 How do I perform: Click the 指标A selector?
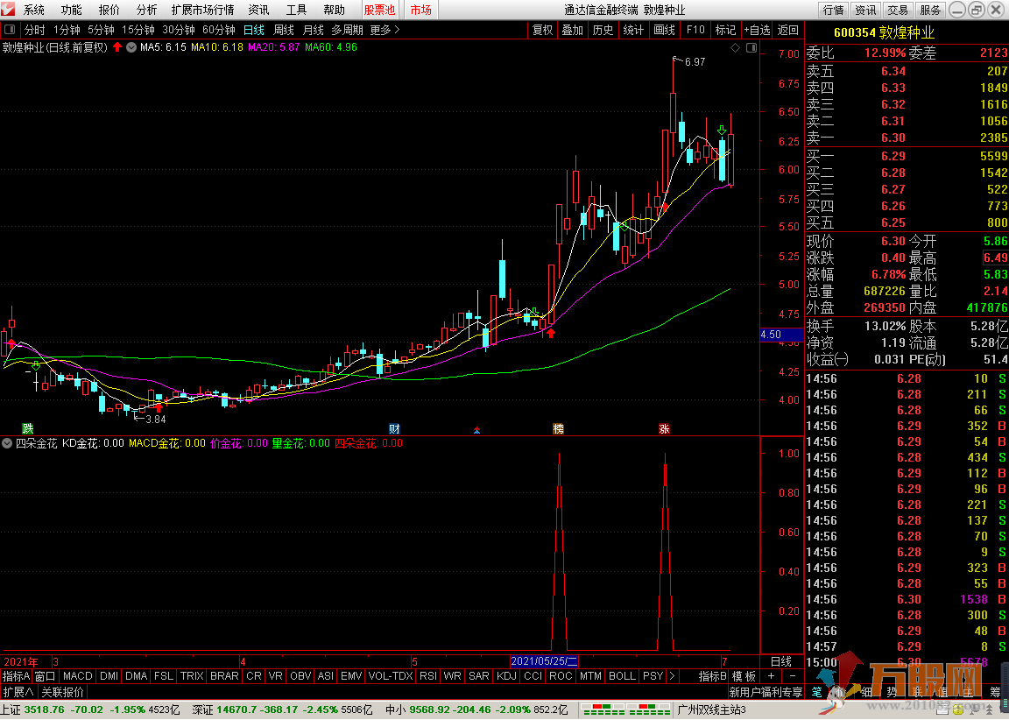pos(16,675)
